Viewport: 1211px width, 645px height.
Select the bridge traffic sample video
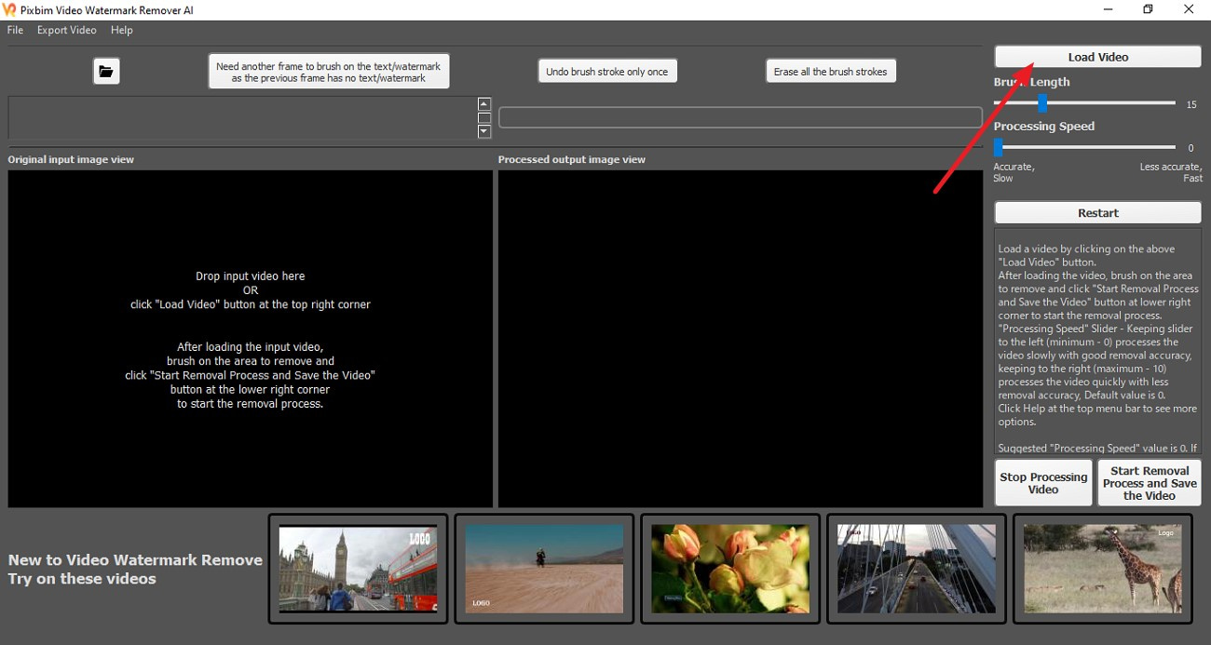[x=917, y=569]
